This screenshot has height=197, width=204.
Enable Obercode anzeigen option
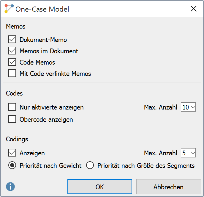(12, 119)
